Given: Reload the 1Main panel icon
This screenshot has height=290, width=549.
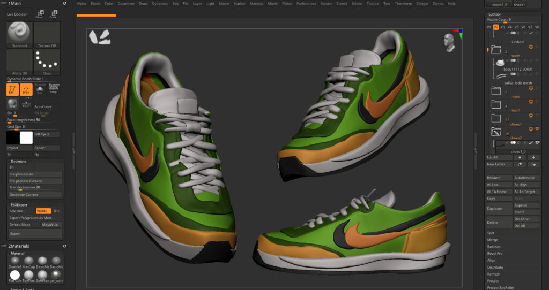Looking at the screenshot, I should pyautogui.click(x=64, y=3).
